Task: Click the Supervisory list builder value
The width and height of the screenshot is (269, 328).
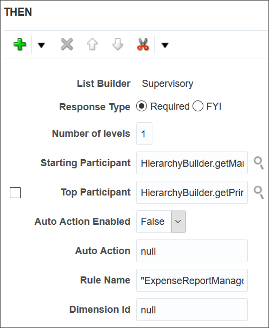Action: pyautogui.click(x=168, y=84)
